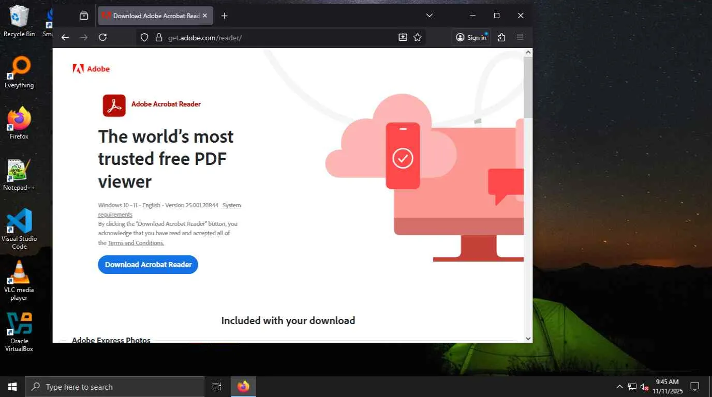Screen dimensions: 712x397
Task: Focus the get.adobe.com/reader/ address bar
Action: click(280, 37)
